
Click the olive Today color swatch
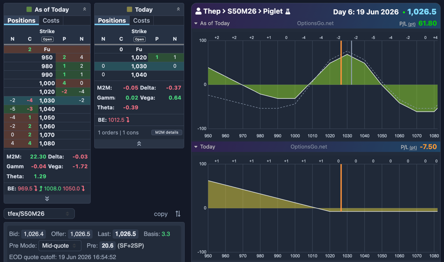click(129, 9)
